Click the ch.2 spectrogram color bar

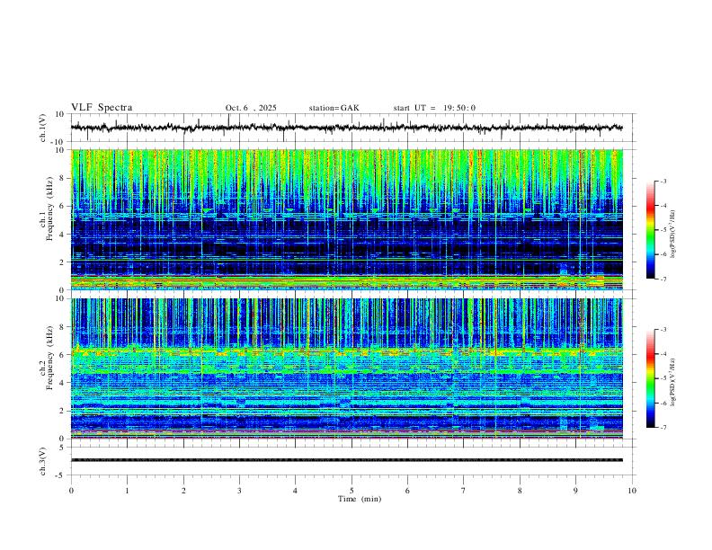pyautogui.click(x=650, y=378)
